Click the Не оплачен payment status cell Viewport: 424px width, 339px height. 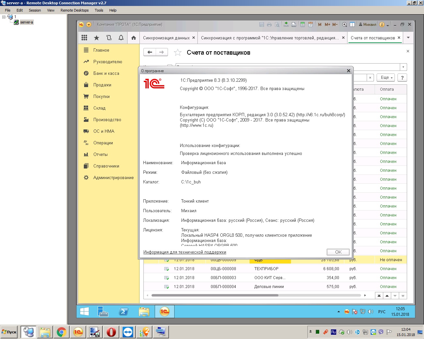point(391,260)
